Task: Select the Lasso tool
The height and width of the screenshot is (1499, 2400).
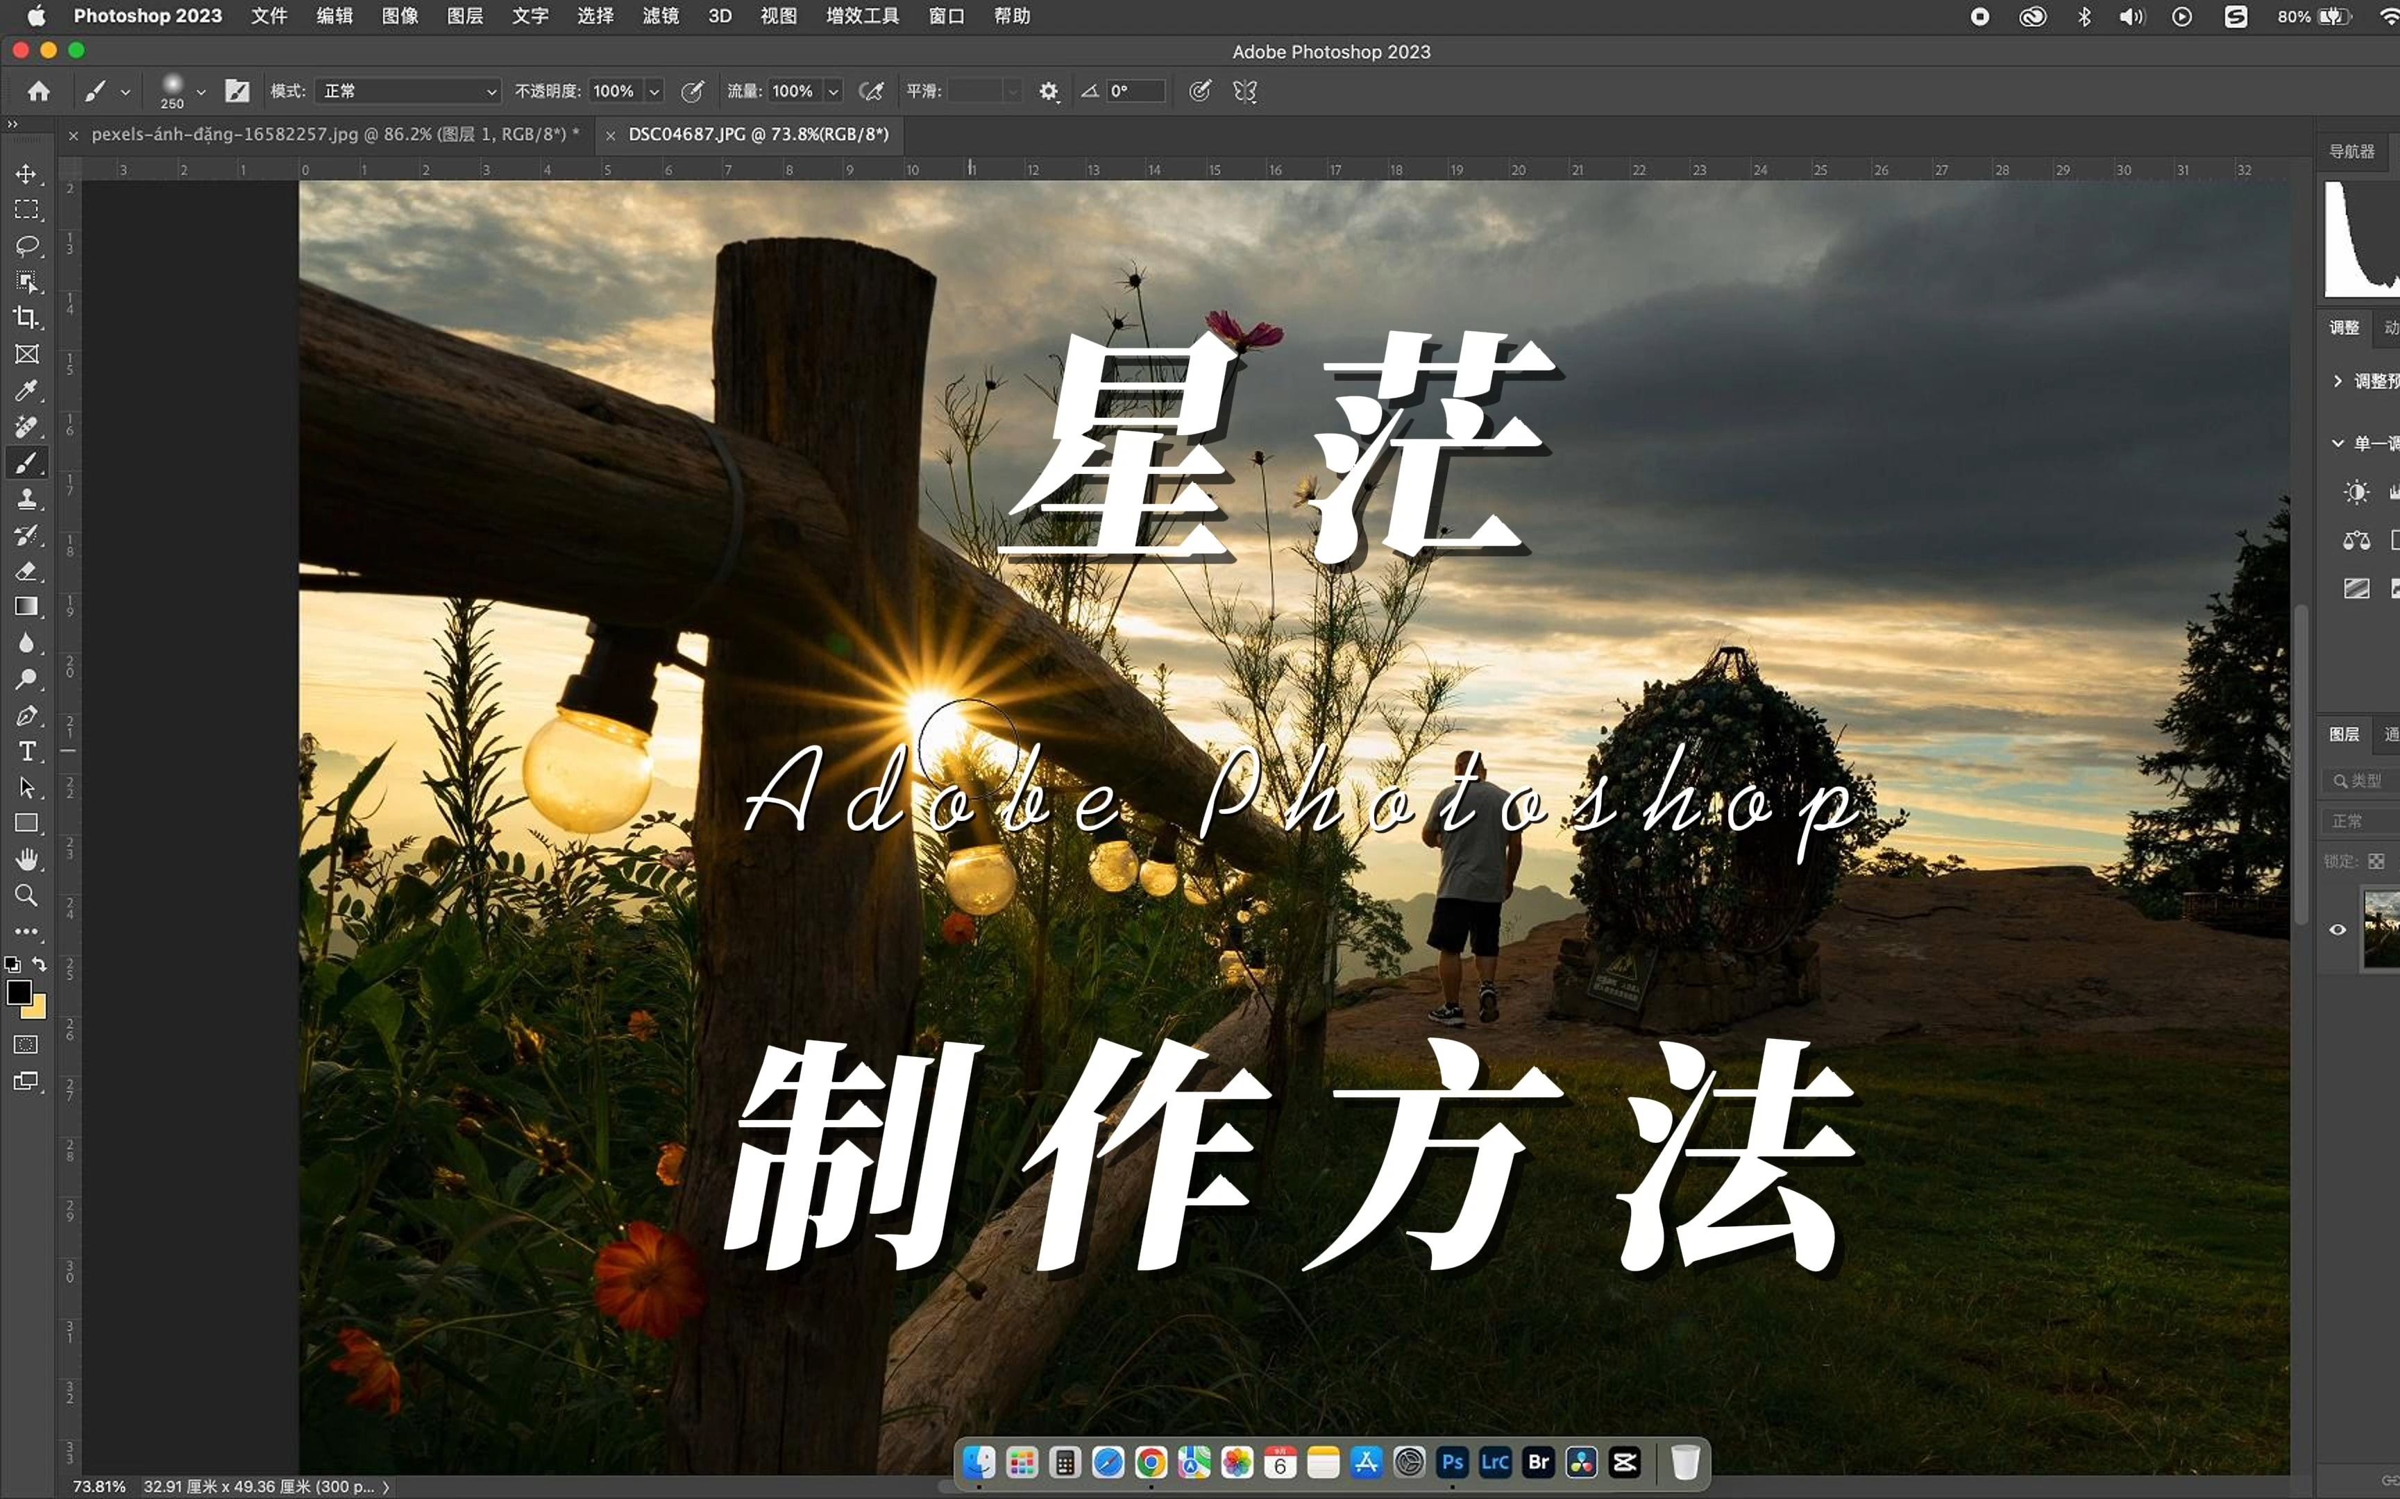Action: [27, 245]
